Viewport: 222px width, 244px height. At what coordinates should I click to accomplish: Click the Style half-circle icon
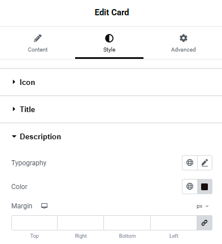coord(109,38)
